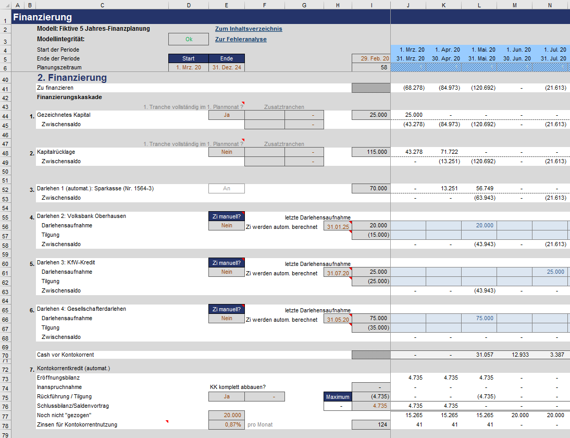
Task: Toggle the Ja cell for Gezeichnetes Kapital
Action: click(x=227, y=115)
